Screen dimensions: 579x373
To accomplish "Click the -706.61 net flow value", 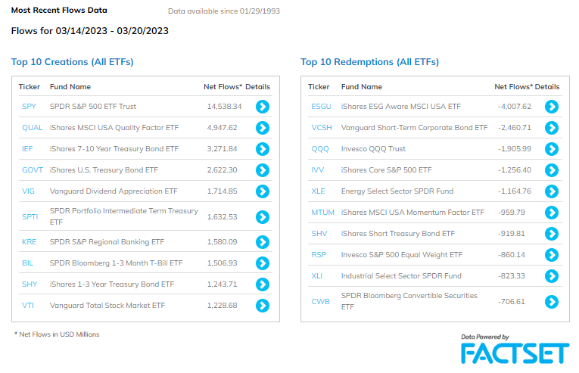I will tap(512, 301).
